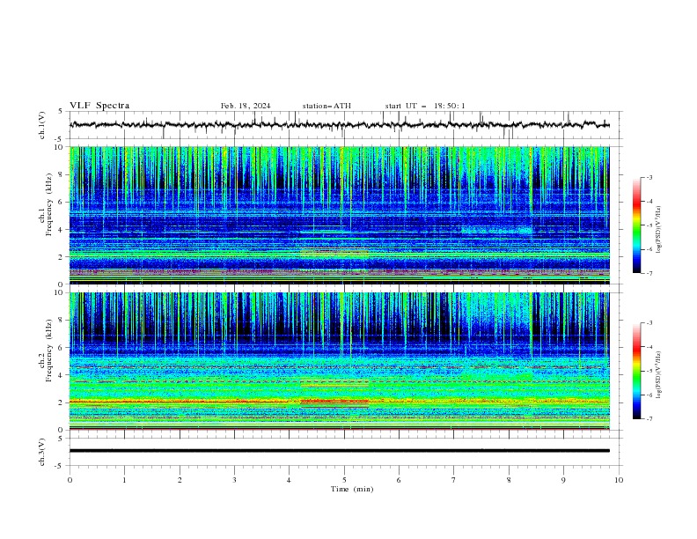This screenshot has width=697, height=539.
Task: Click the cyan 4 kHz patch in ch.1 spectrogram
Action: (x=496, y=231)
